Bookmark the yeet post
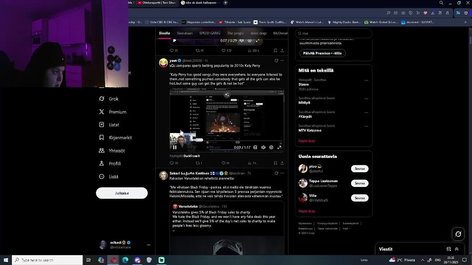472x265 pixels. (275, 163)
